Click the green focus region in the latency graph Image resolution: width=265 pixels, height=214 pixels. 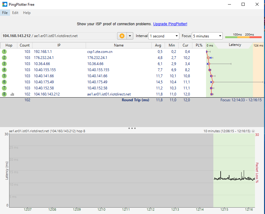234,170
